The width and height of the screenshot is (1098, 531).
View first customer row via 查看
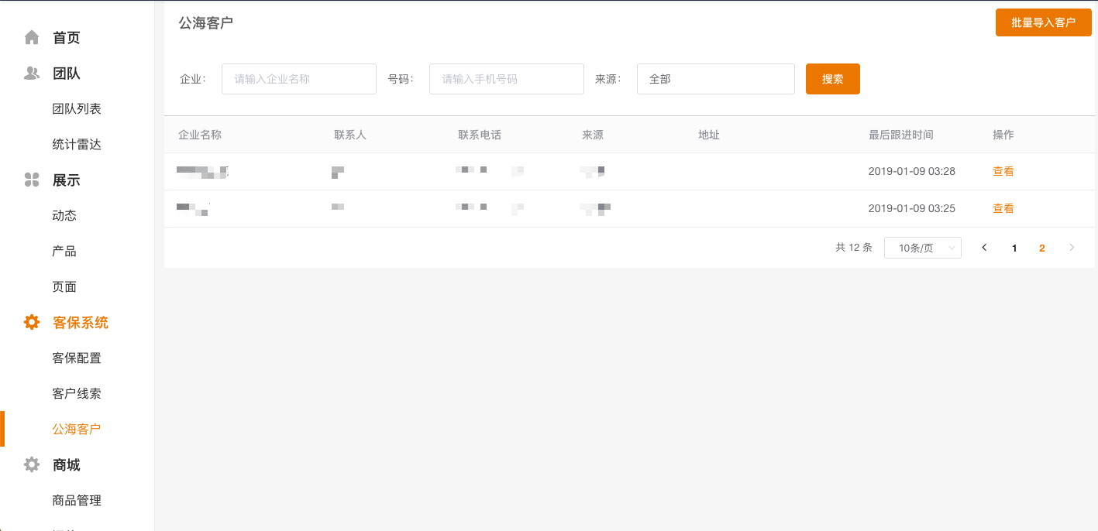point(1003,172)
